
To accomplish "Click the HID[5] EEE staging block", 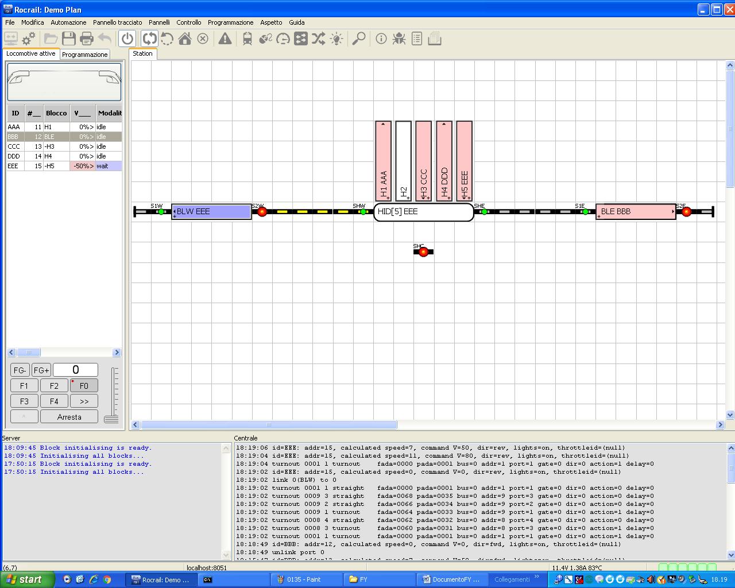I will pos(424,212).
